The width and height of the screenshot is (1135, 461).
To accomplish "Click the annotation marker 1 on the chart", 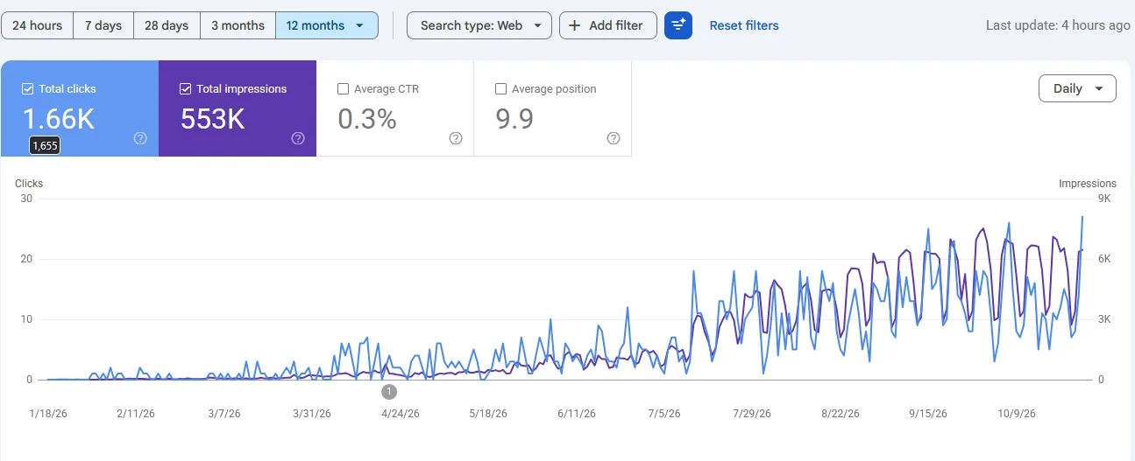I will coord(389,391).
